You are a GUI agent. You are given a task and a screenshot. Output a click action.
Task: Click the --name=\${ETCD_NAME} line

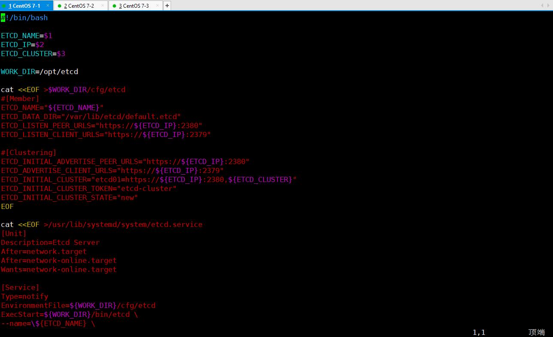pyautogui.click(x=48, y=323)
